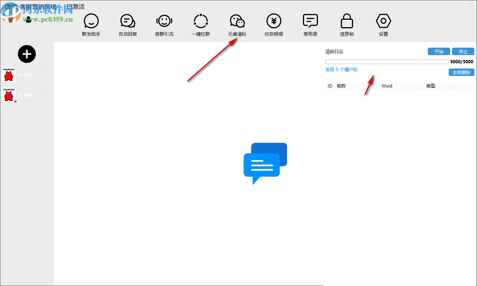This screenshot has height=286, width=477.
Task: Sort by the ID column header
Action: (x=330, y=86)
